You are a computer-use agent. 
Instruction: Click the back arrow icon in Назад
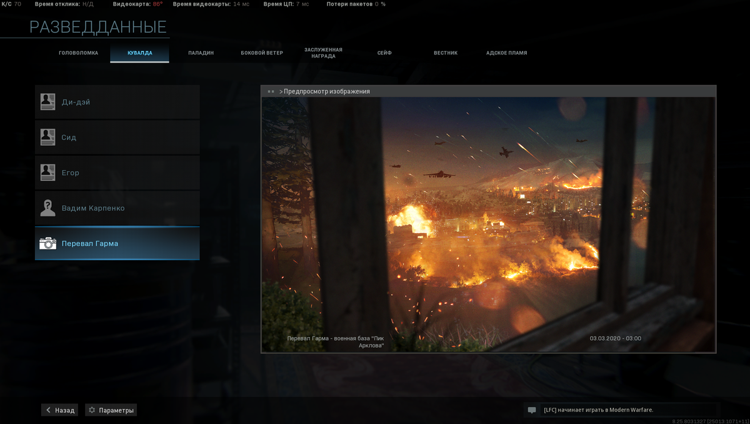(49, 410)
